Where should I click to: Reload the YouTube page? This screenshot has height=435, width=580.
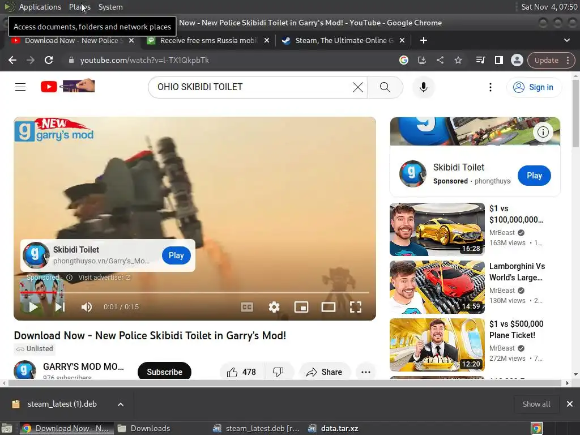[49, 60]
